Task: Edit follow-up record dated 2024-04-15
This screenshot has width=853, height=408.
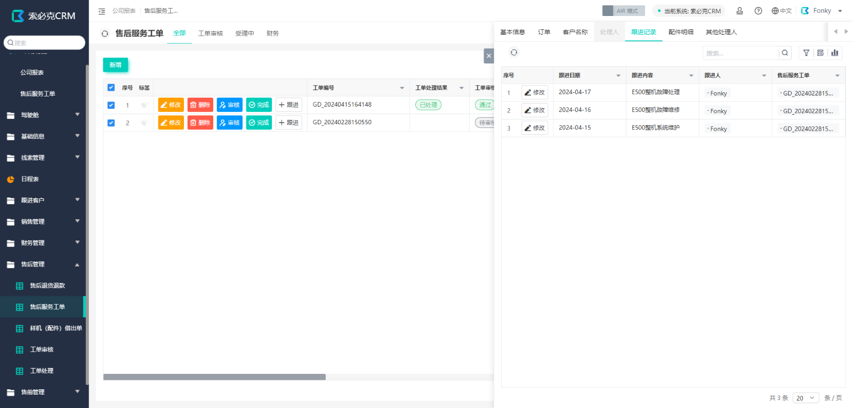Action: (535, 128)
